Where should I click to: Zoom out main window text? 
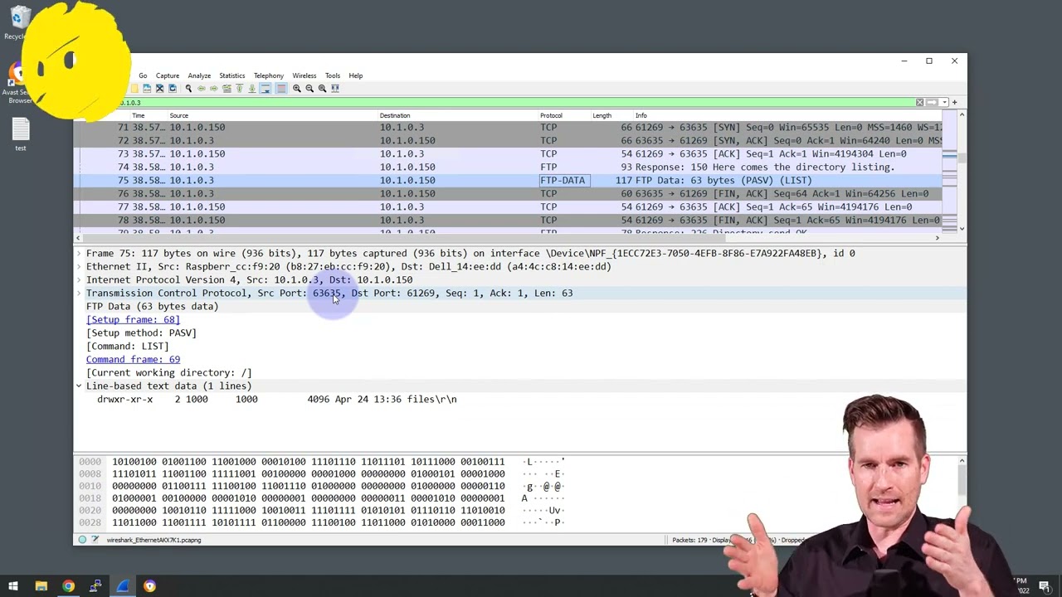[x=309, y=89]
